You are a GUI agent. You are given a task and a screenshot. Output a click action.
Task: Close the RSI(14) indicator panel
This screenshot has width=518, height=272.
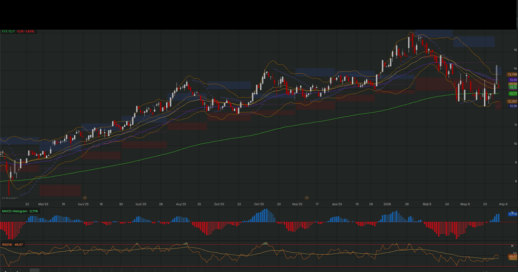(512, 246)
